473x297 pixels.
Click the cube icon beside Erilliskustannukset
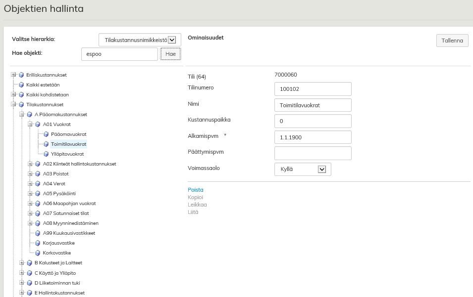21,75
